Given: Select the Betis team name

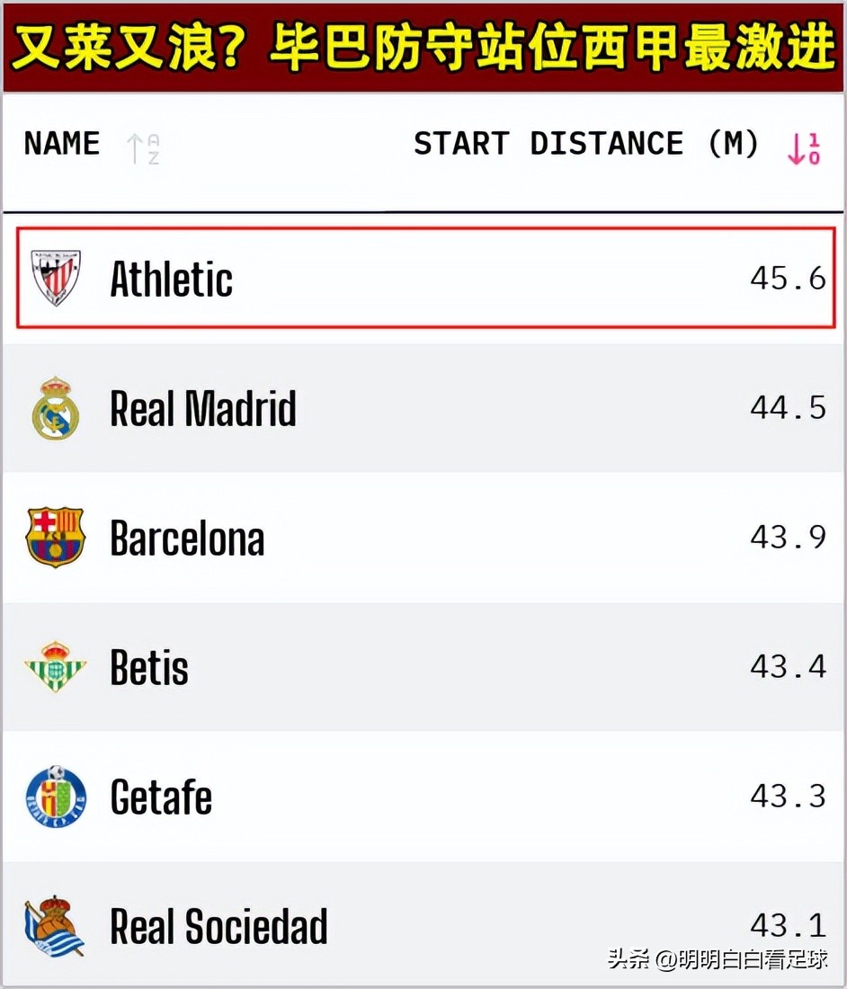Looking at the screenshot, I should (149, 668).
